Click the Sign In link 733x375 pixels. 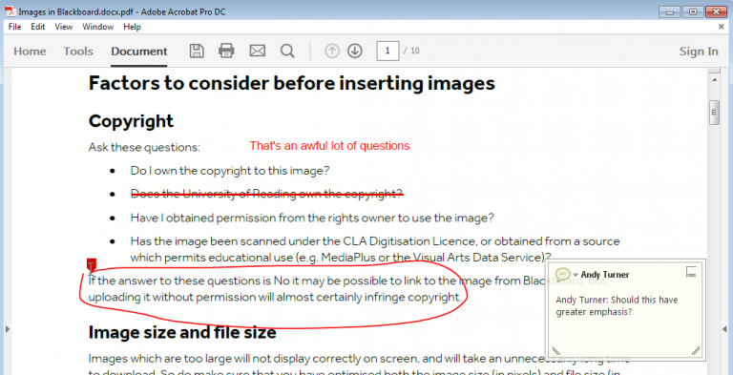(x=699, y=51)
